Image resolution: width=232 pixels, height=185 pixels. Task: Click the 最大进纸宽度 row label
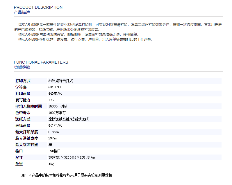(26, 138)
